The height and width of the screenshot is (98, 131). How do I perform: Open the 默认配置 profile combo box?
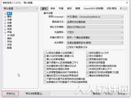pos(20,9)
